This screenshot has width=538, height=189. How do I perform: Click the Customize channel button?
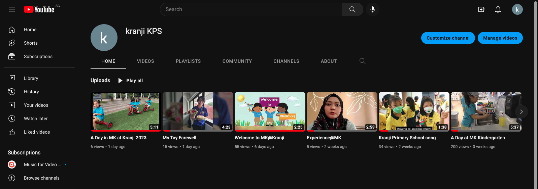pos(448,38)
